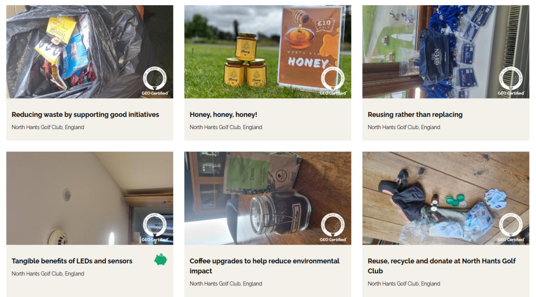Screen dimensions: 536x297
Task: Select the recycled items on table thumbnail
Action: click(446, 198)
